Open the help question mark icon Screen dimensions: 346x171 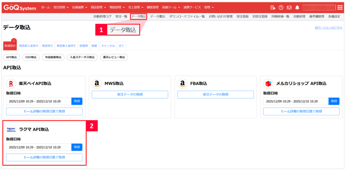click(281, 7)
